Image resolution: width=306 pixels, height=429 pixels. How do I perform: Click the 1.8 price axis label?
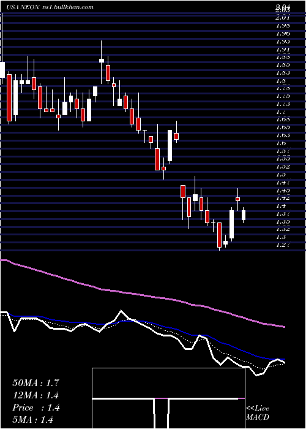[x=281, y=80]
